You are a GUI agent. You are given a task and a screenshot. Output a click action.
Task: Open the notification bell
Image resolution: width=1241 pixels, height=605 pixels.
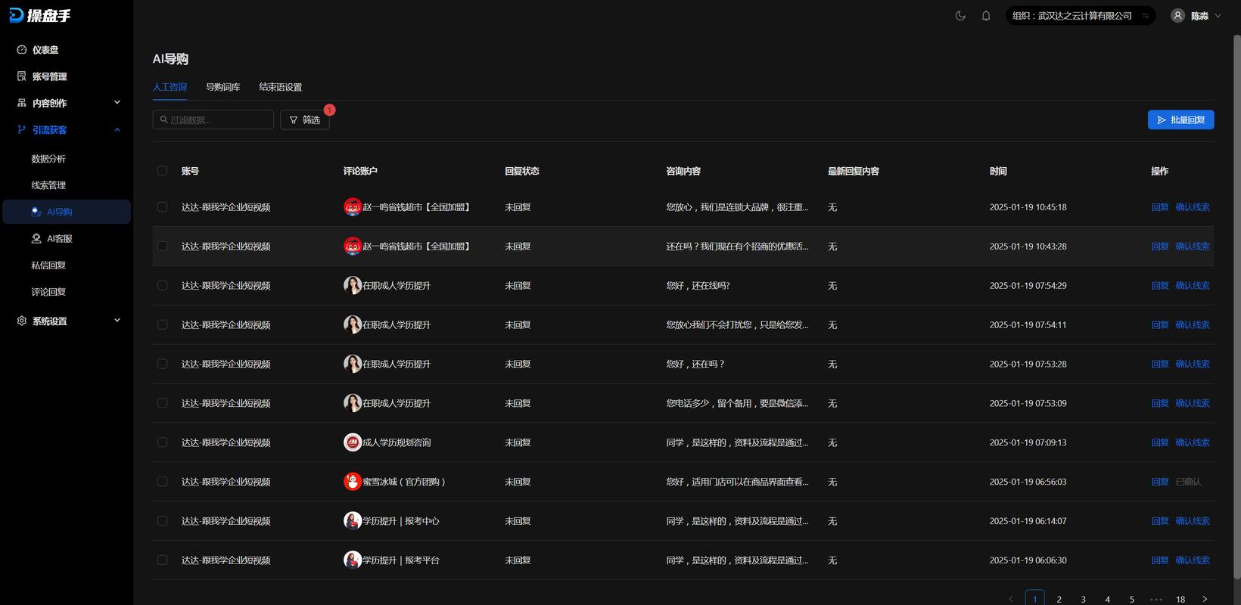[986, 16]
